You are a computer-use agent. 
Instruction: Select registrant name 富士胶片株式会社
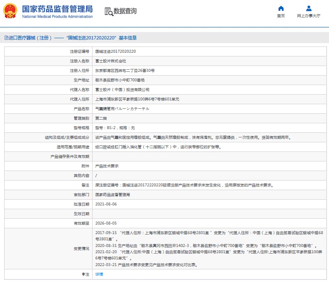pyautogui.click(x=111, y=61)
